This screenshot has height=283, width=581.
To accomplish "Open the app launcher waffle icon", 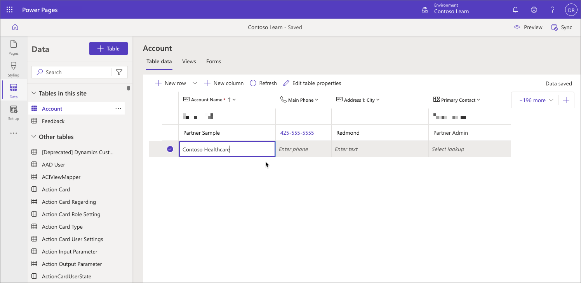I will pos(9,9).
